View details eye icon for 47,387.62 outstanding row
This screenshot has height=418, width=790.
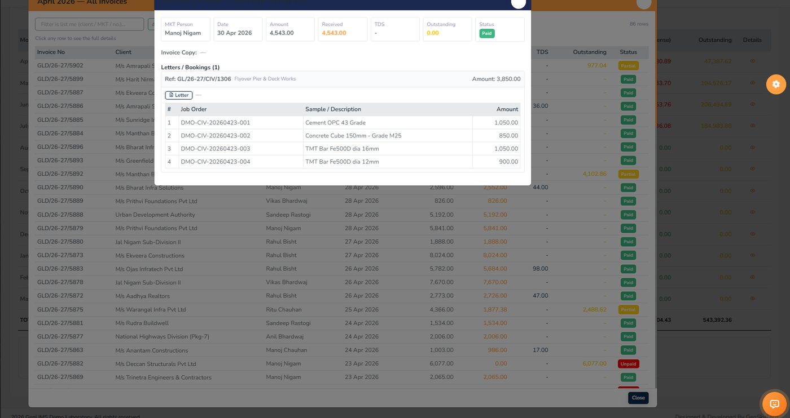[x=752, y=61]
